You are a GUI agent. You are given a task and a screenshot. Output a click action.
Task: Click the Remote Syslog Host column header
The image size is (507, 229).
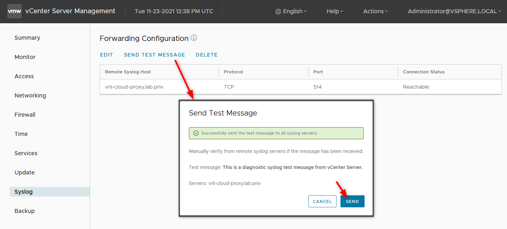128,72
